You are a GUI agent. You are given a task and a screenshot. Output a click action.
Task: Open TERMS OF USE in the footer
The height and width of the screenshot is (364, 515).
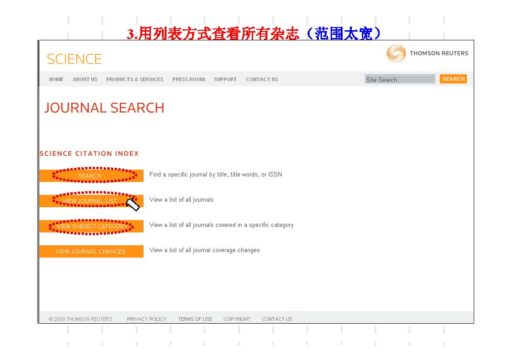point(195,319)
